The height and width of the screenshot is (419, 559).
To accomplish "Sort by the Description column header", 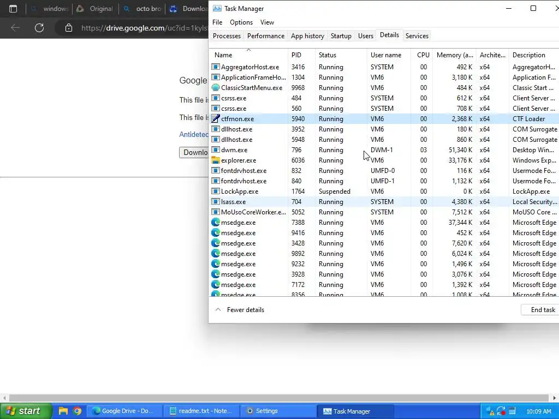I will click(x=534, y=55).
